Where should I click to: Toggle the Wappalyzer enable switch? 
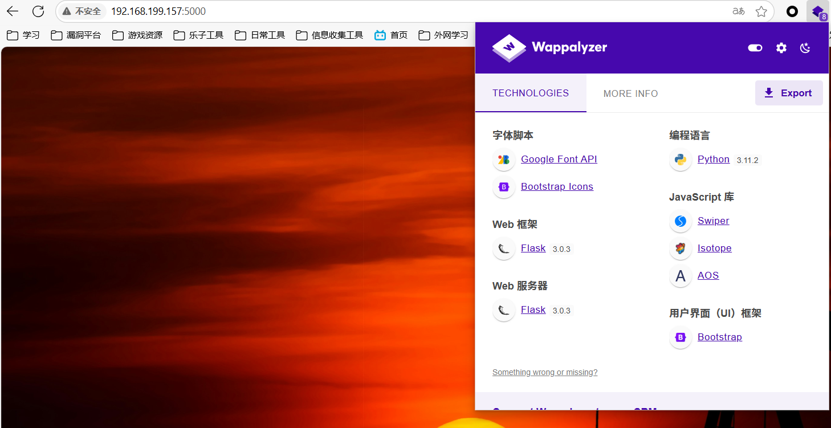click(x=755, y=48)
